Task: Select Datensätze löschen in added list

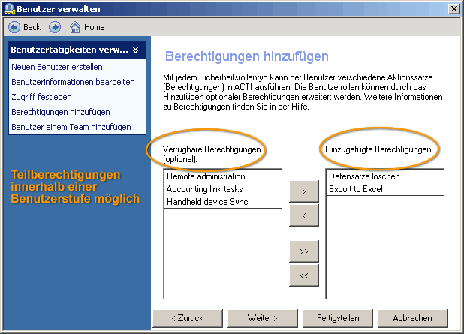Action: [364, 176]
